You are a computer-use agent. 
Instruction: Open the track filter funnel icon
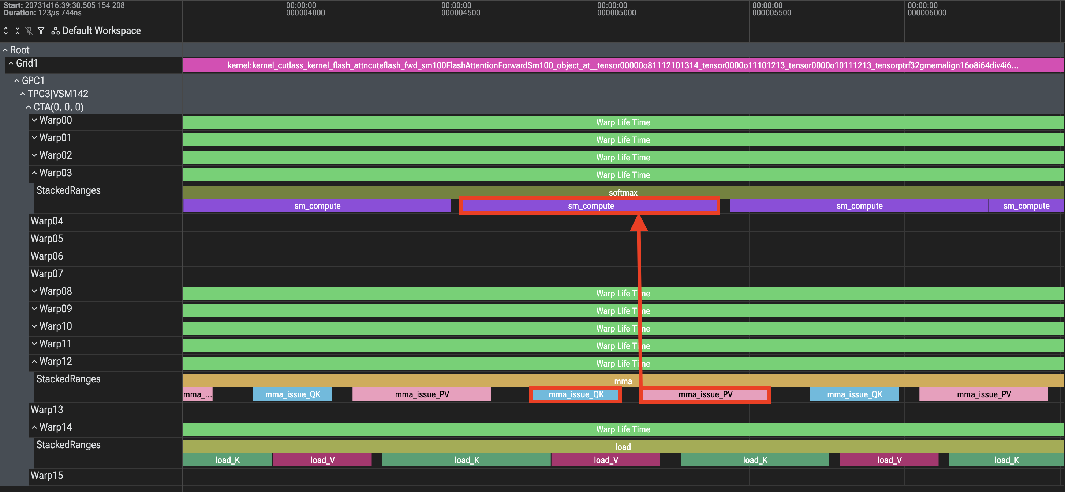pos(41,31)
